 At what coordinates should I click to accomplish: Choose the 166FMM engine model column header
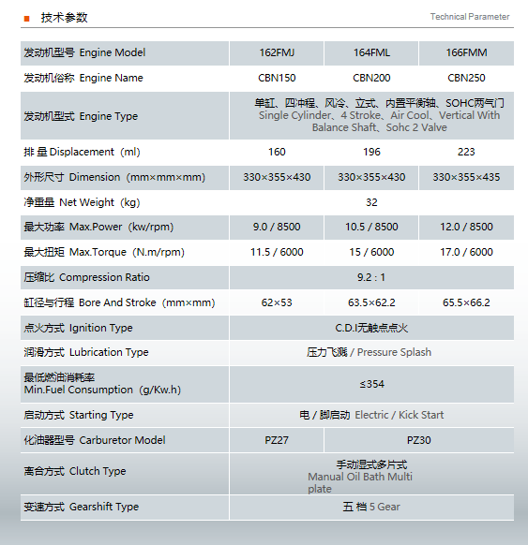click(x=466, y=53)
